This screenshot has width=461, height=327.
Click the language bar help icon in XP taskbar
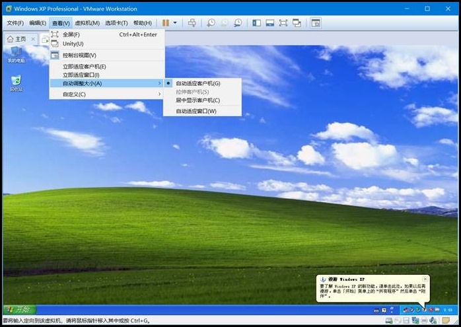coord(384,310)
